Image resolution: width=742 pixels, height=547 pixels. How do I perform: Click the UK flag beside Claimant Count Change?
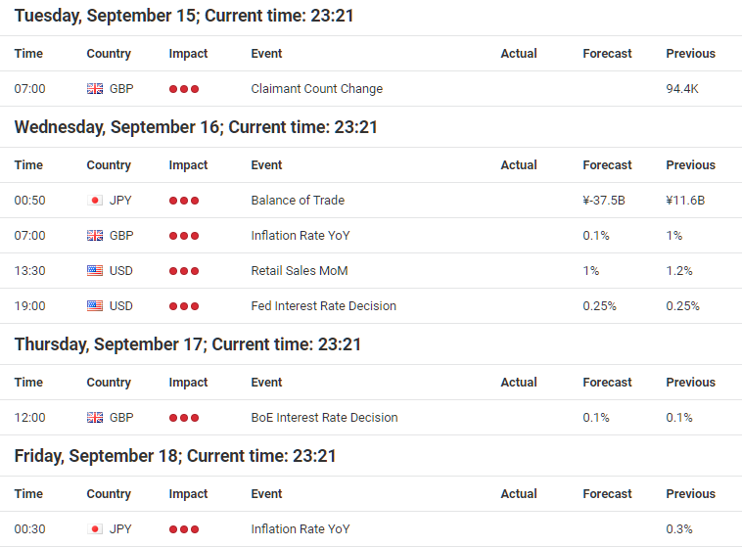pos(95,89)
